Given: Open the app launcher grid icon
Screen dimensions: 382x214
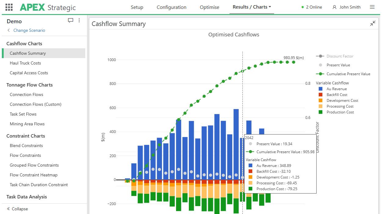Looking at the screenshot, I should [x=9, y=7].
